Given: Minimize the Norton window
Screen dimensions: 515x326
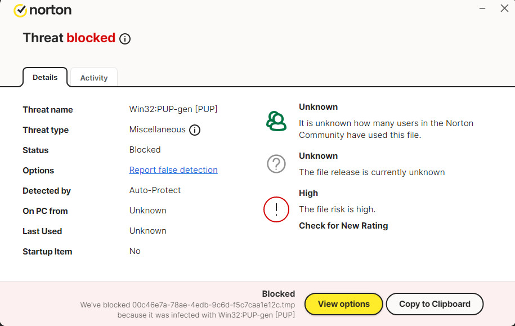Looking at the screenshot, I should coord(482,8).
